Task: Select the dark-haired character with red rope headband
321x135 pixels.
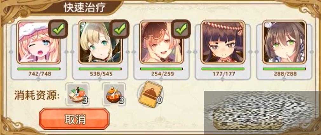Action: pos(223,42)
